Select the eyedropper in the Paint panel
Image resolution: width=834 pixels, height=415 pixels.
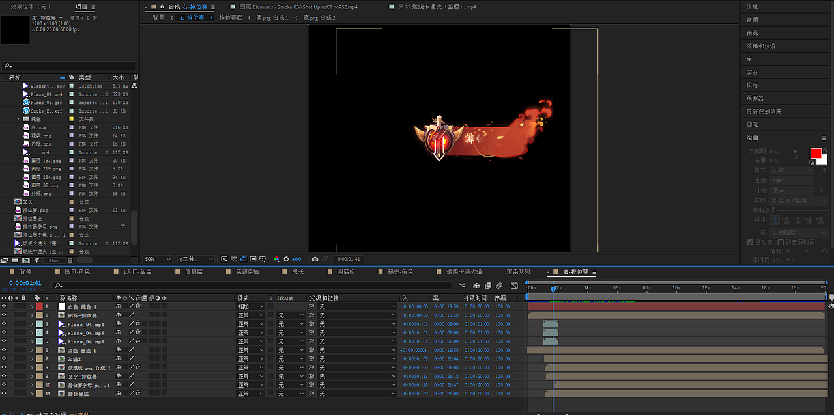tap(822, 171)
